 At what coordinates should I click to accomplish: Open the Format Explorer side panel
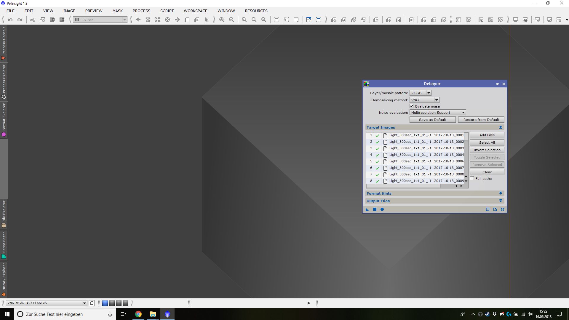pos(4,120)
